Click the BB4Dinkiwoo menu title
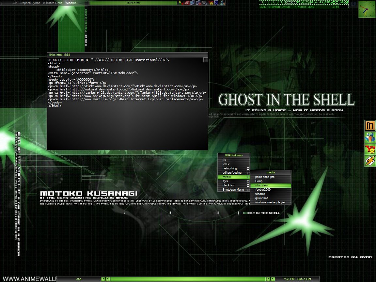This screenshot has height=282, width=376. point(234,155)
